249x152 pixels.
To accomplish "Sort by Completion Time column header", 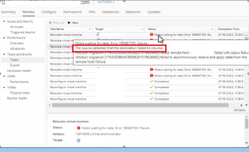I will (x=229, y=29).
